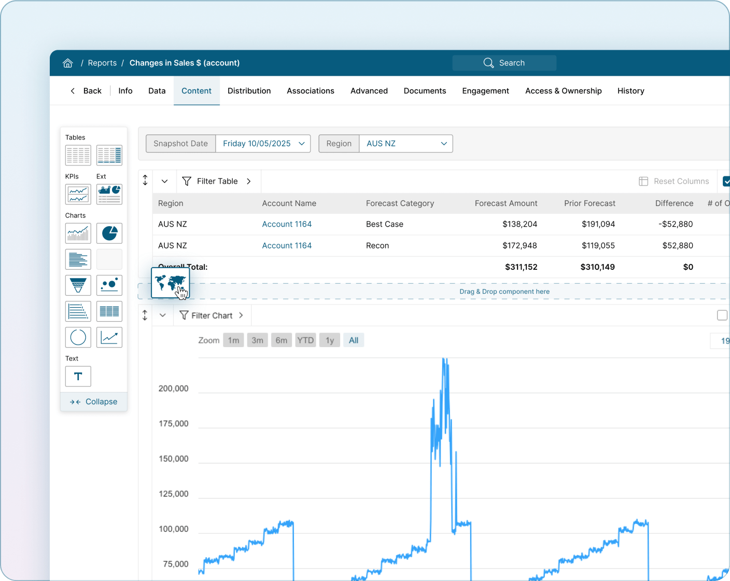The width and height of the screenshot is (730, 581).
Task: Switch to the Distribution tab
Action: pyautogui.click(x=249, y=91)
